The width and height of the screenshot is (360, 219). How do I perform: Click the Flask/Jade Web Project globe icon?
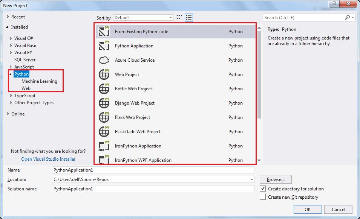[x=104, y=131]
